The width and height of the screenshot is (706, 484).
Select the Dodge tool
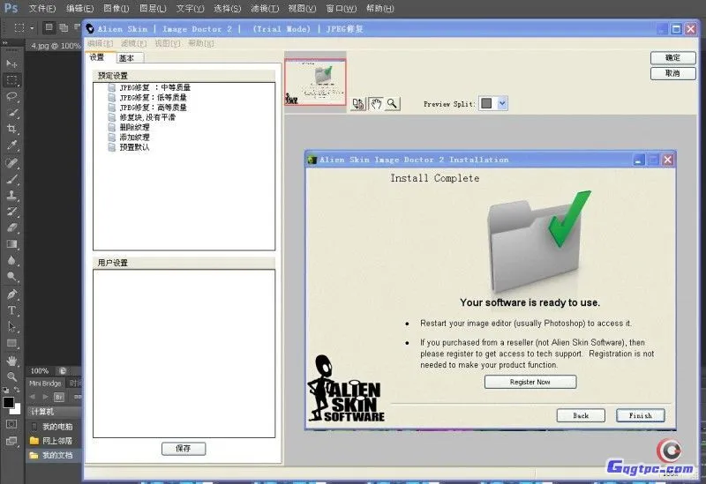point(11,276)
